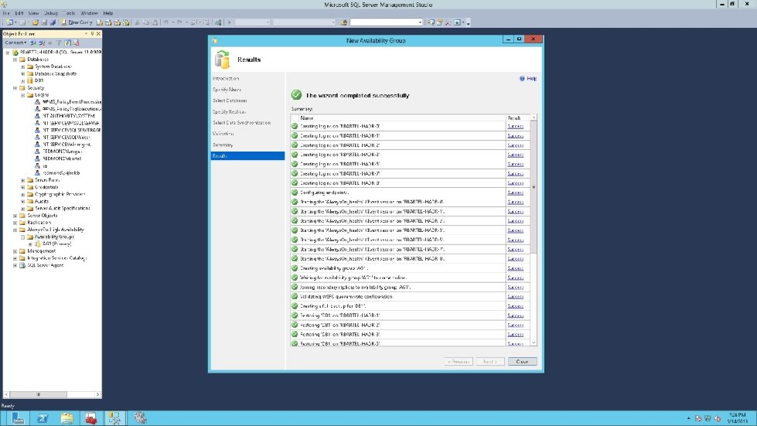Collapse the Databases folder node
The image size is (757, 426).
[15, 60]
